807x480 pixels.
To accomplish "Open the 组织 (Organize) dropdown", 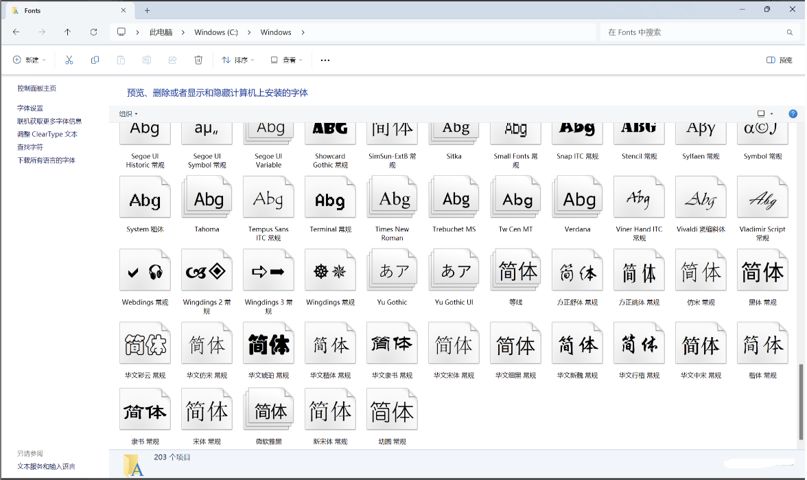I will [x=128, y=114].
